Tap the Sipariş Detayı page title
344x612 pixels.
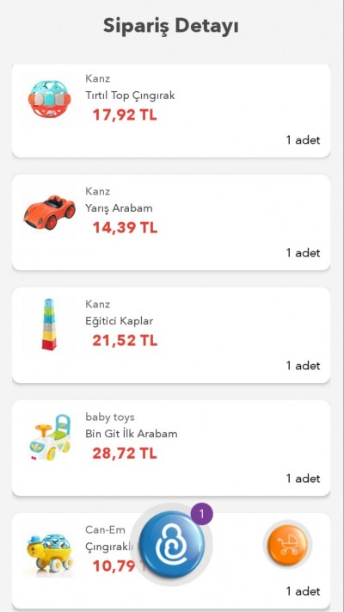[x=171, y=27]
